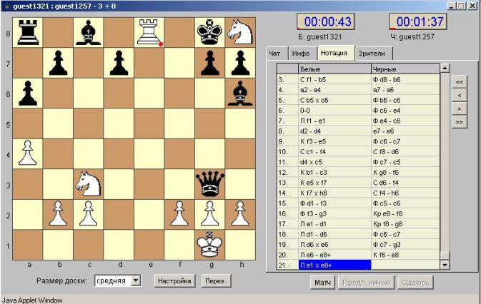
Task: Step back one move with < button
Action: pos(460,95)
